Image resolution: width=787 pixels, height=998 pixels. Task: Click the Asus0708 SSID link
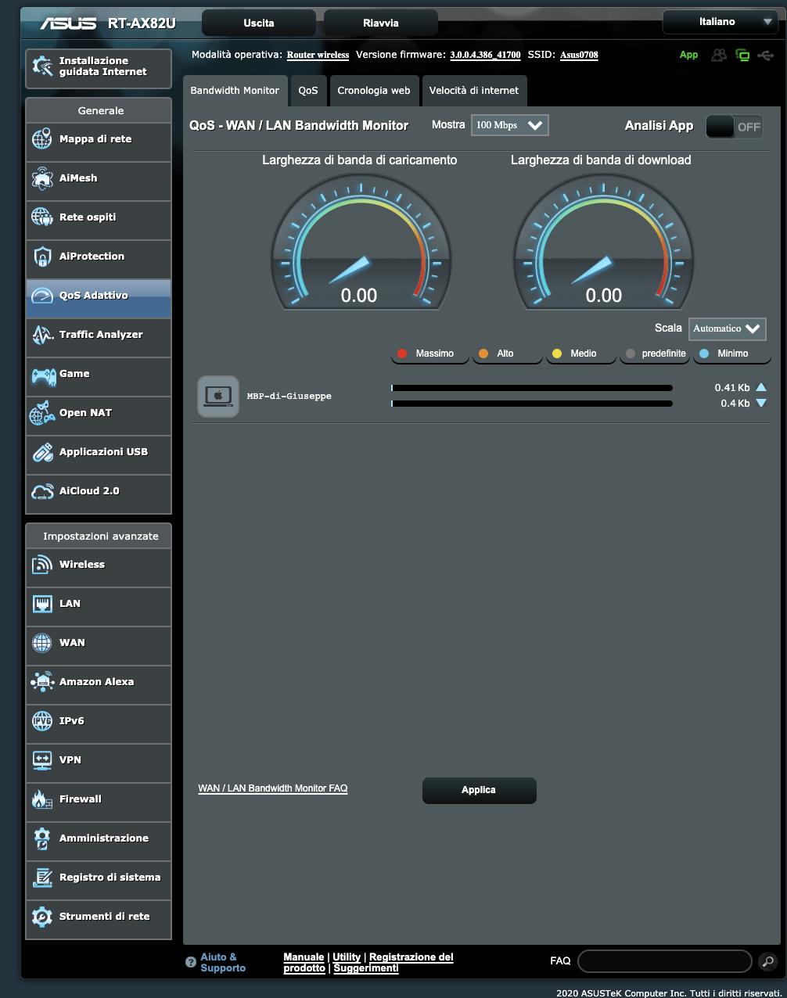coord(579,55)
